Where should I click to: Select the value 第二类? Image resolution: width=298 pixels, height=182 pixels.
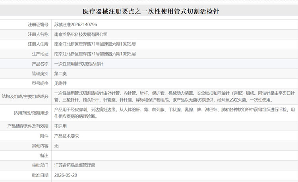[60, 74]
